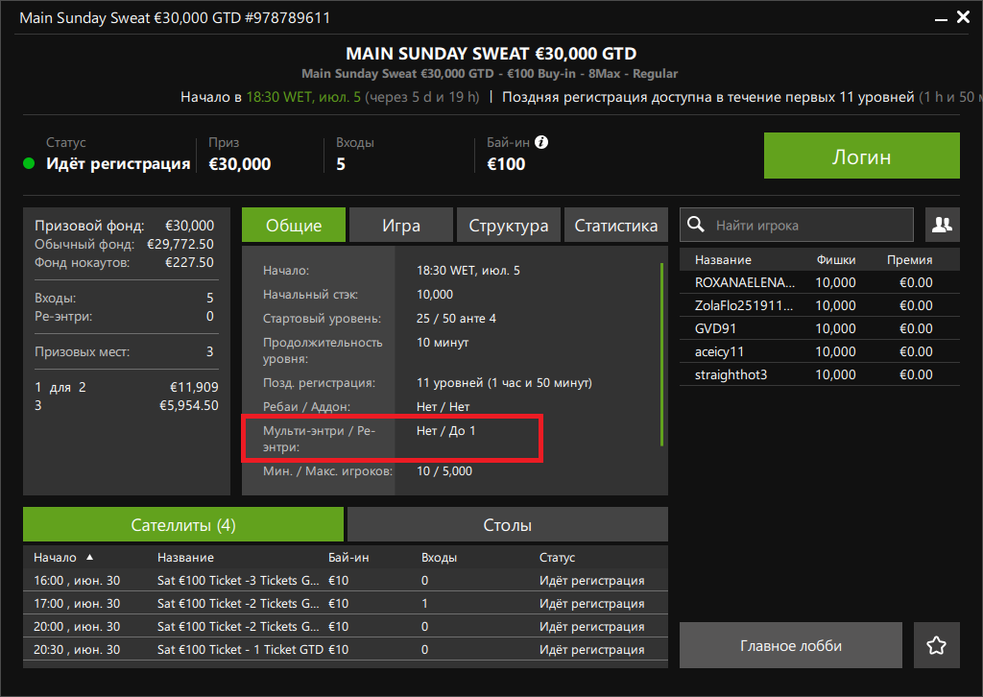Click the 10 минут level duration value
This screenshot has width=983, height=697.
[x=442, y=342]
